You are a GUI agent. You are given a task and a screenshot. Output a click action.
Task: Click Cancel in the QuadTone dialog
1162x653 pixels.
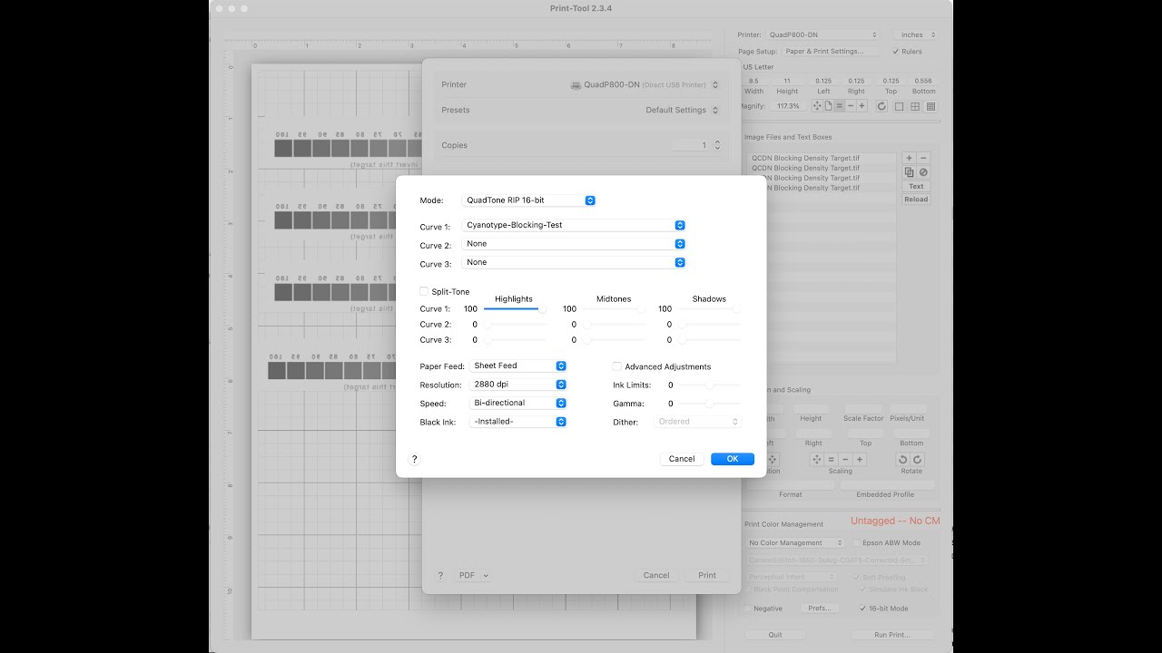(x=682, y=459)
